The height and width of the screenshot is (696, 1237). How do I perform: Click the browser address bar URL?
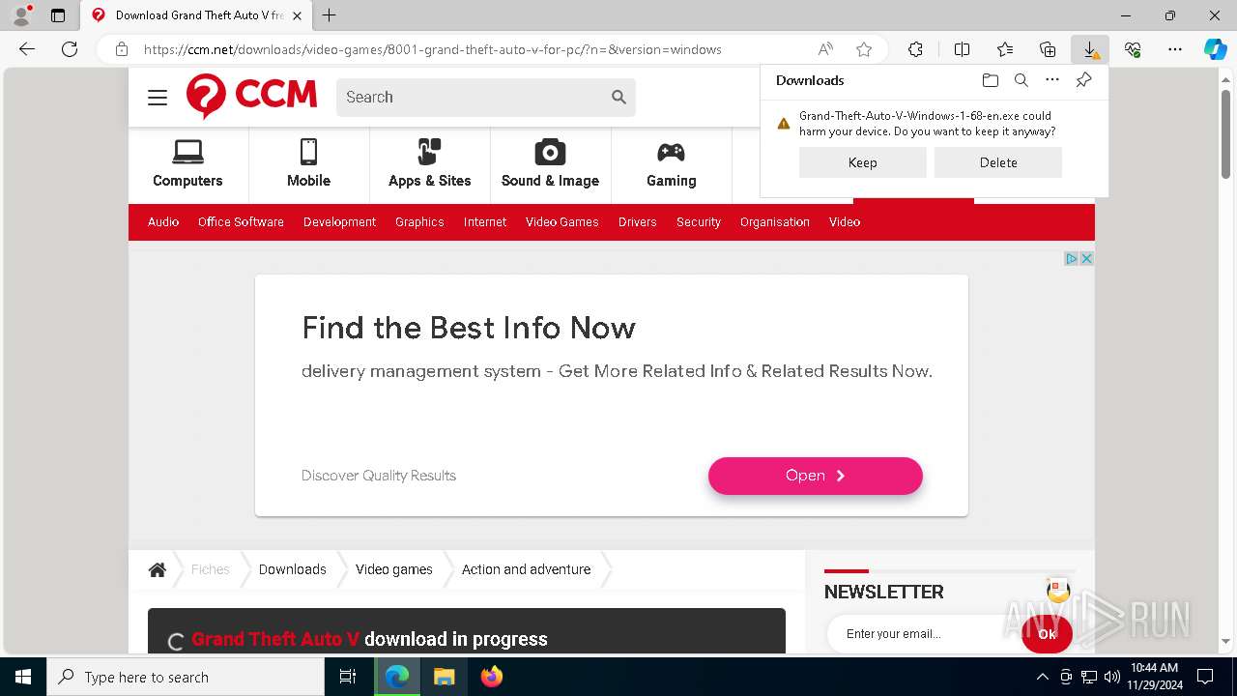[x=433, y=49]
